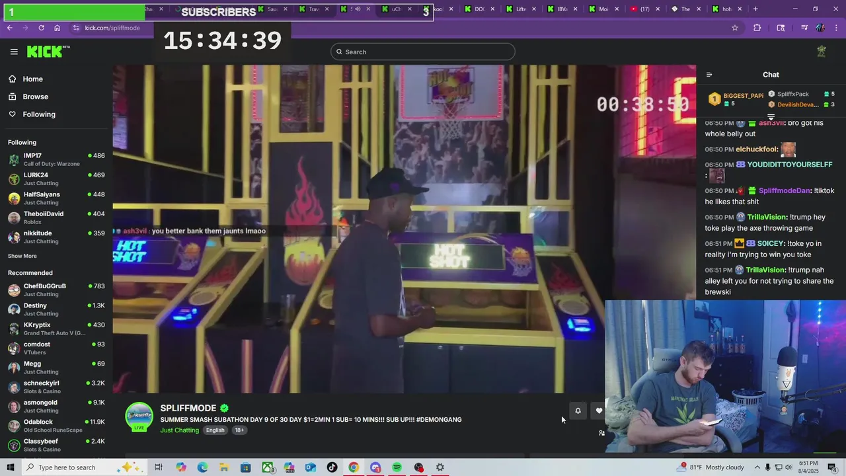The height and width of the screenshot is (476, 846).
Task: Open the Kick hamburger sidebar menu
Action: (x=14, y=52)
